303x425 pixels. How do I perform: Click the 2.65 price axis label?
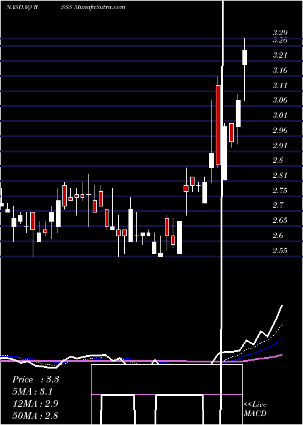click(x=280, y=220)
